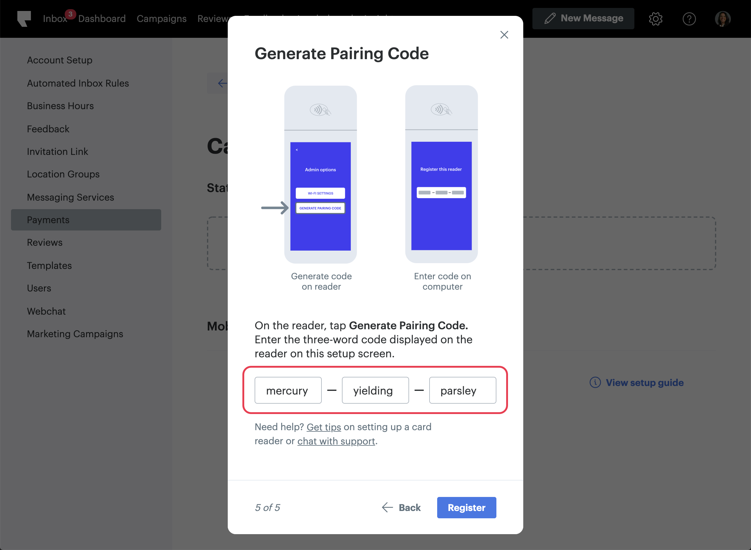Viewport: 751px width, 550px height.
Task: Click the pencil icon on New Message
Action: coord(550,18)
